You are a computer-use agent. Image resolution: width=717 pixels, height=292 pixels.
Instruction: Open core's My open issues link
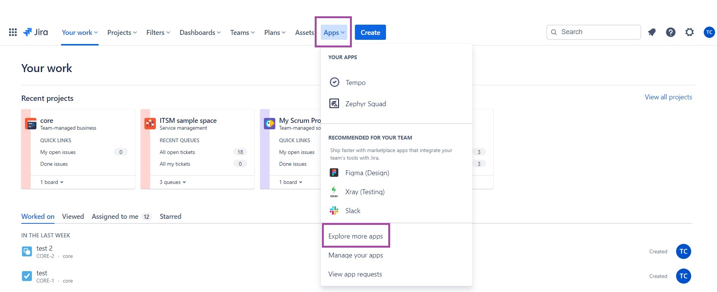pyautogui.click(x=58, y=152)
